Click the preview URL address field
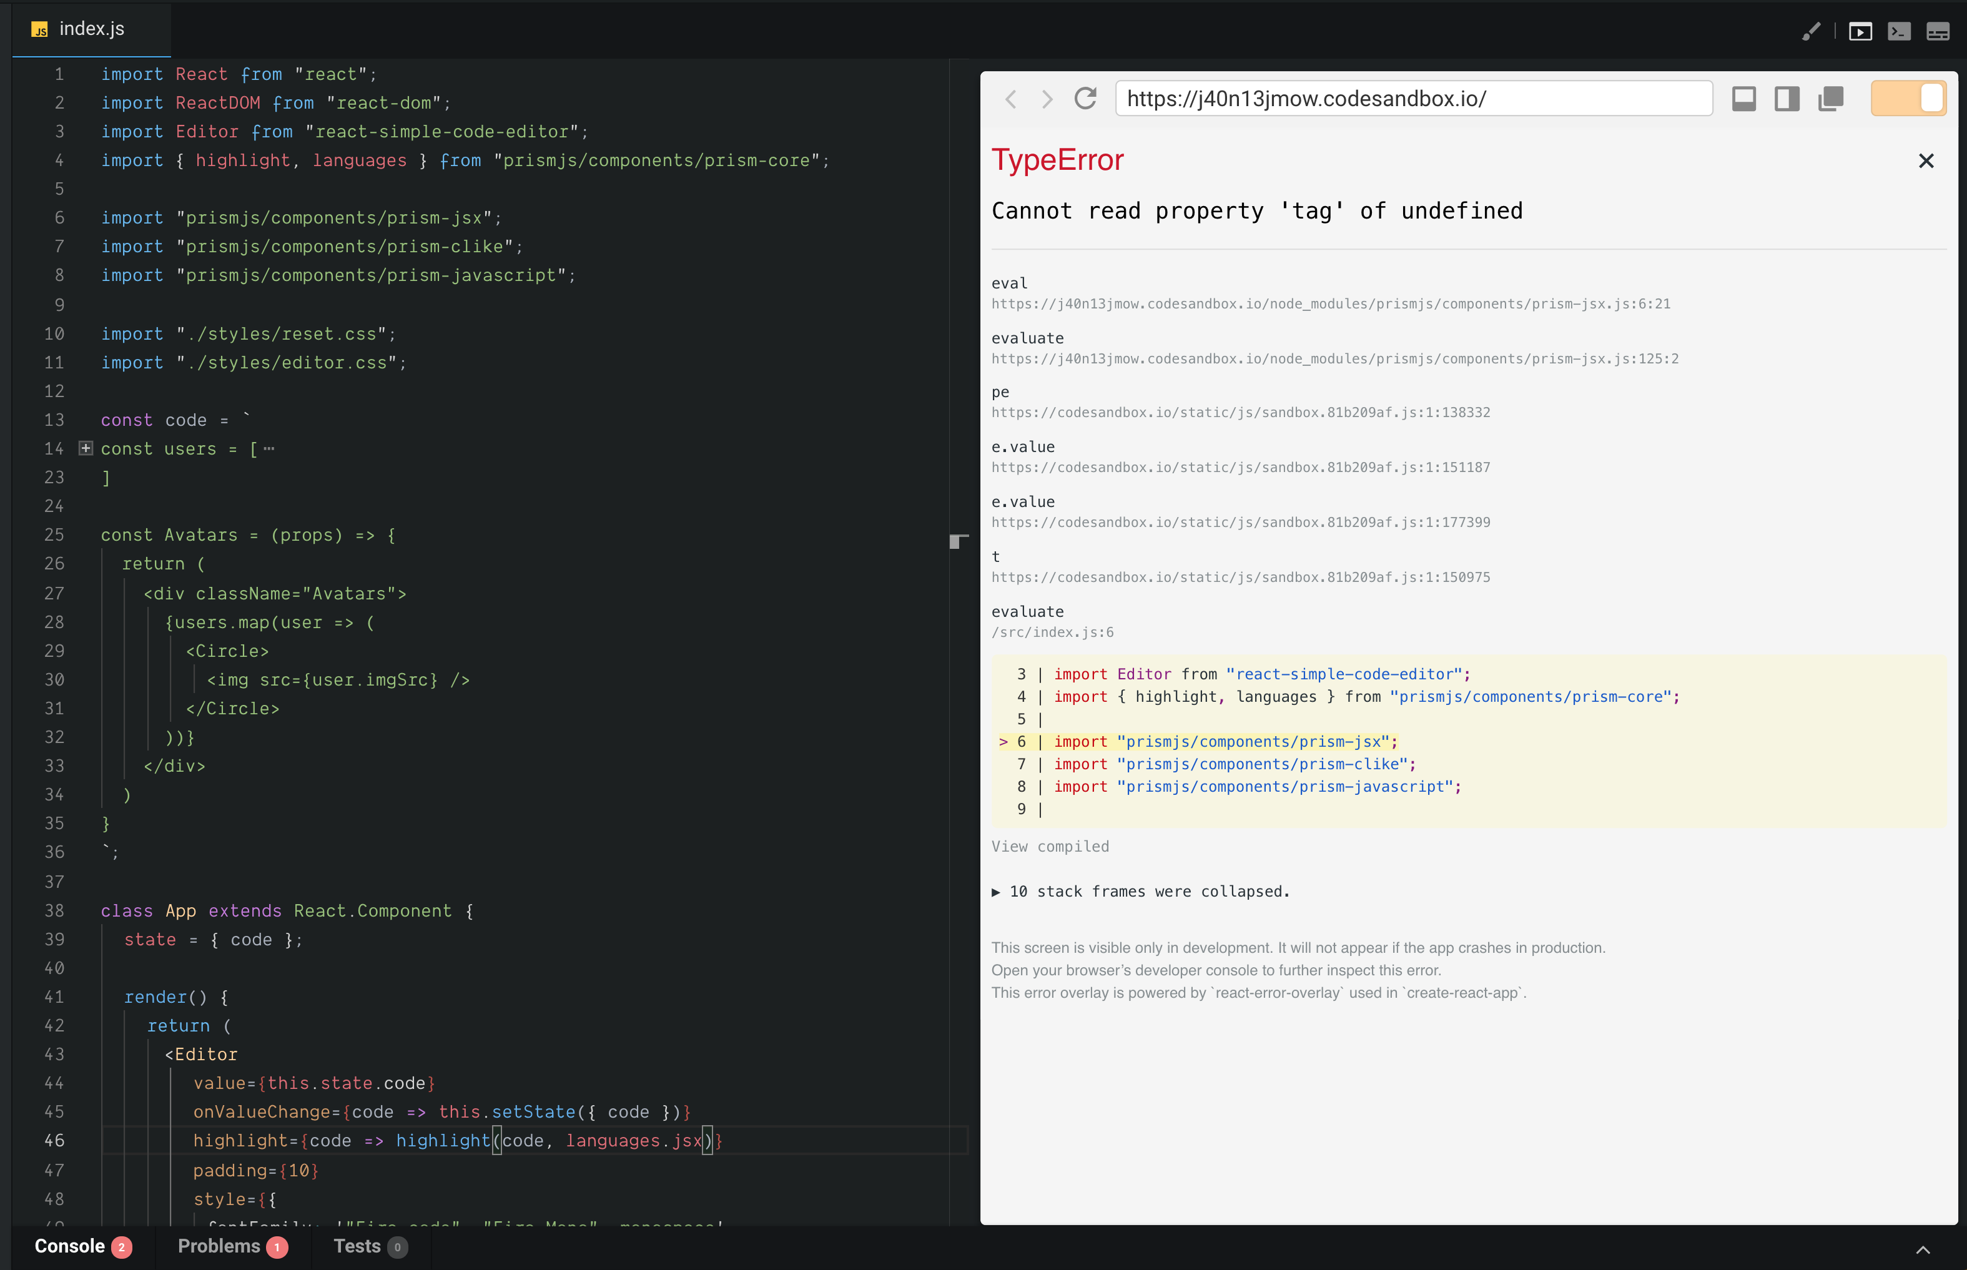1967x1270 pixels. [1414, 98]
